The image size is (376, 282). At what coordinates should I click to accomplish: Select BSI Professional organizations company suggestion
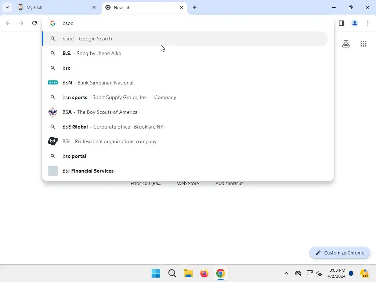coord(185,141)
